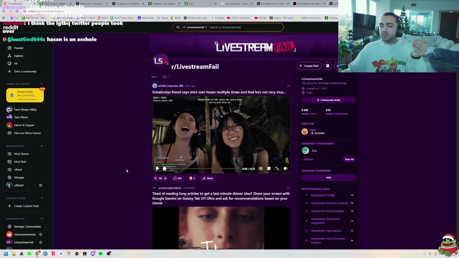The width and height of the screenshot is (459, 258).
Task: Downvote the ExtraEmily post
Action: 165,178
